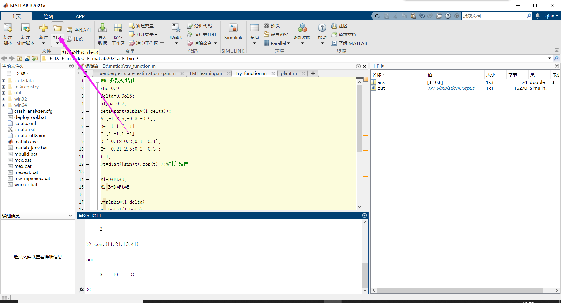Create a new live script (新建实时脚本)
Screen dimensions: 561x303
pos(26,34)
